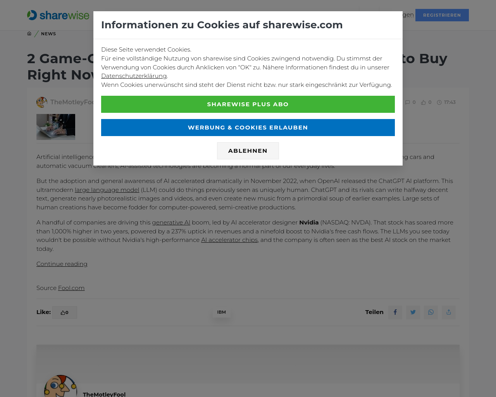Screen dimensions: 496x397
Task: Open the article thumbnail image
Action: pyautogui.click(x=56, y=127)
